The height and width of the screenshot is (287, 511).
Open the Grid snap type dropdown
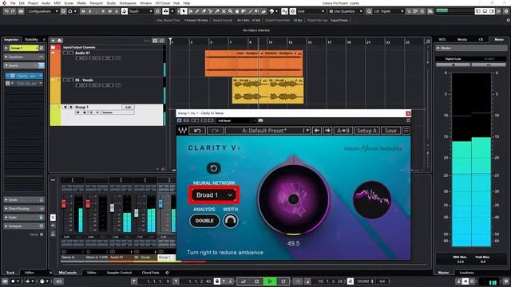pos(311,11)
